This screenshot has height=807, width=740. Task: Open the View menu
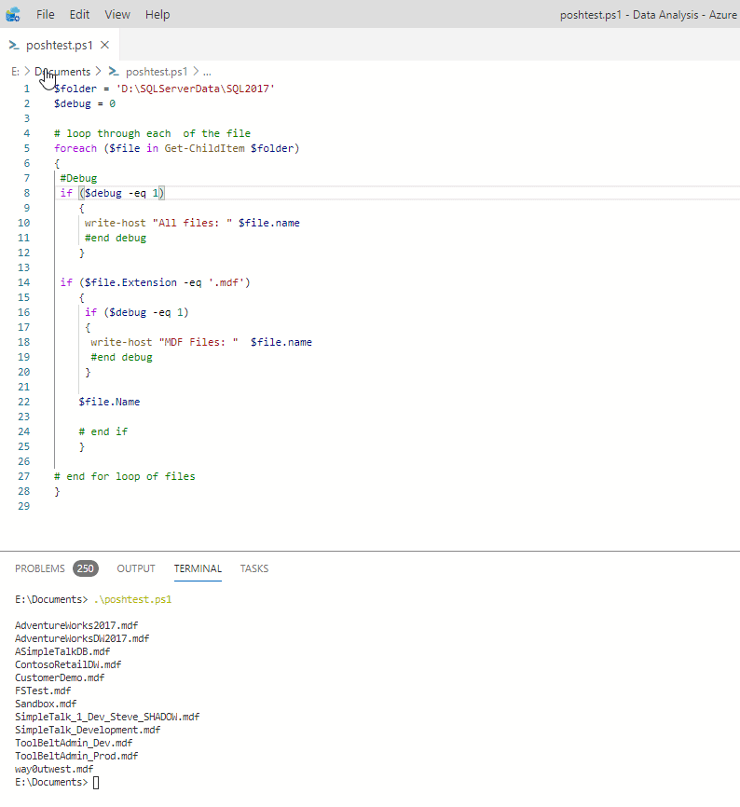click(117, 15)
